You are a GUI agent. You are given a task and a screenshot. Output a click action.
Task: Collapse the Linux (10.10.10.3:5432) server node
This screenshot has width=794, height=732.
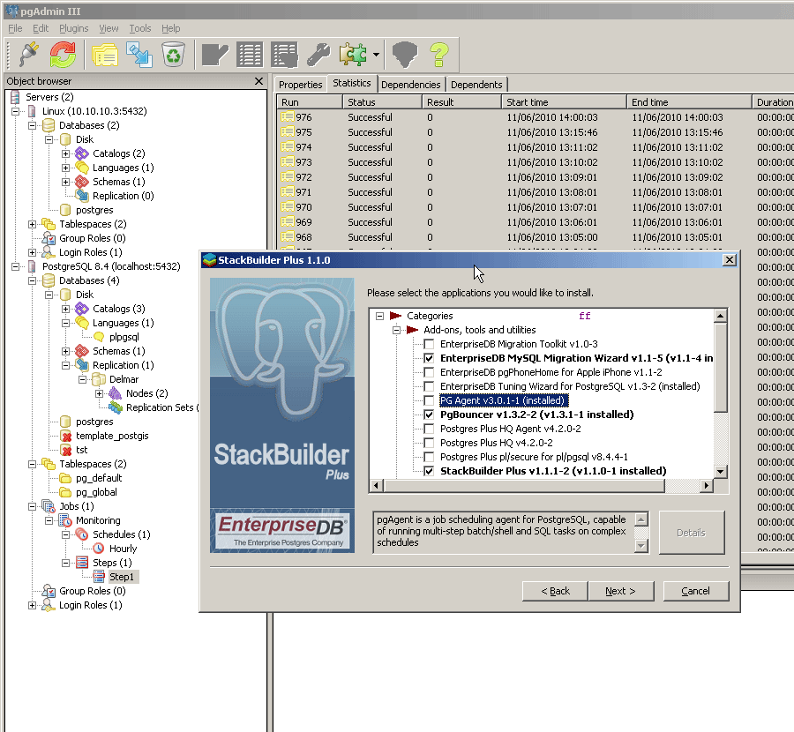tap(15, 111)
